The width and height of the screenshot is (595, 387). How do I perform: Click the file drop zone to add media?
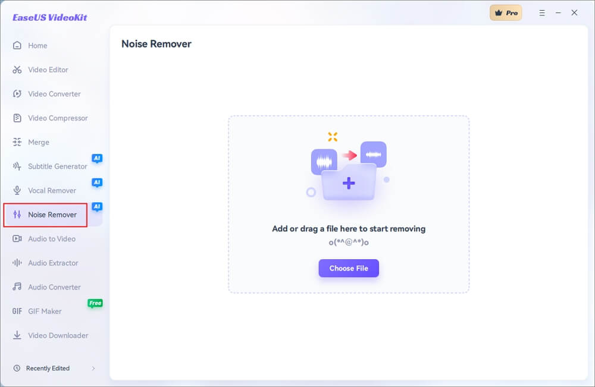click(349, 202)
